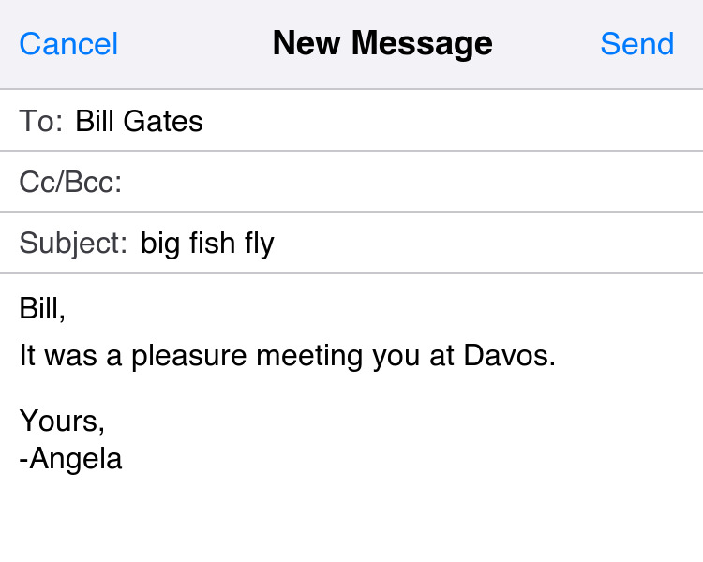Tap Cancel to discard the message
This screenshot has width=703, height=562.
point(68,44)
